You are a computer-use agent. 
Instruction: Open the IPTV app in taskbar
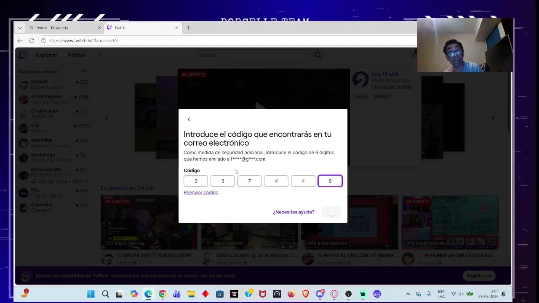click(377, 294)
